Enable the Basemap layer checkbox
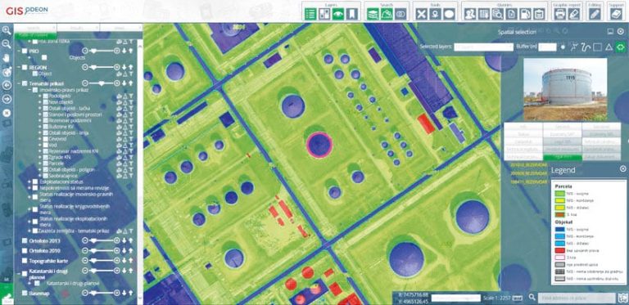Viewport: 629px width, 305px height. pyautogui.click(x=25, y=294)
